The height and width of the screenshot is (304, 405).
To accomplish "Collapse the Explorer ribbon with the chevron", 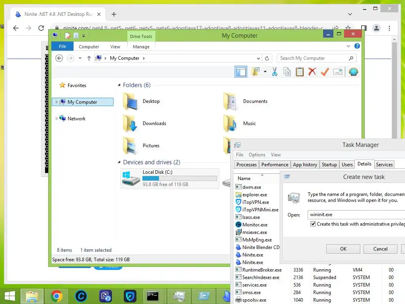I will pyautogui.click(x=348, y=46).
